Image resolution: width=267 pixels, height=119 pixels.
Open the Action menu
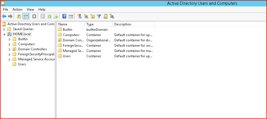click(x=17, y=9)
